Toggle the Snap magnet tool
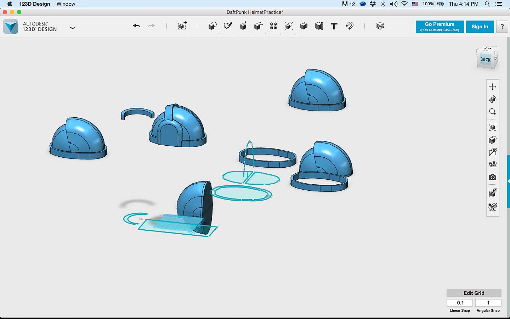510x319 pixels. tap(350, 26)
